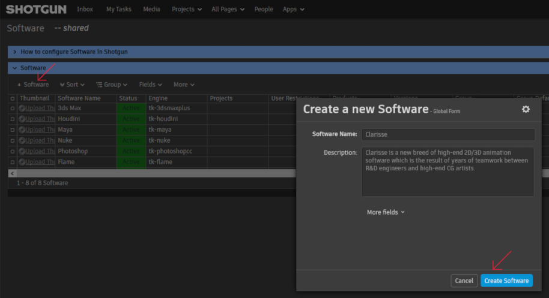Screen dimensions: 549x298
Task: Cancel the new Software form
Action: 464,281
